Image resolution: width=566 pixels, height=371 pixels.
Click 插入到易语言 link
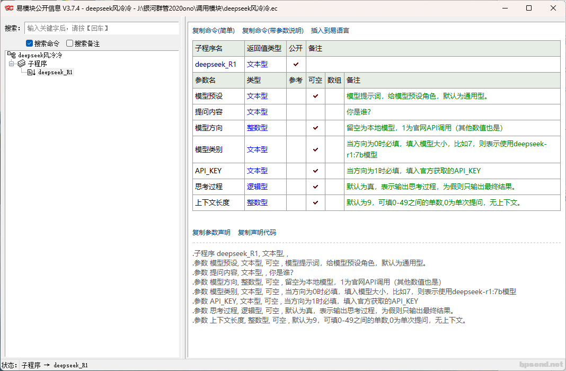point(330,31)
